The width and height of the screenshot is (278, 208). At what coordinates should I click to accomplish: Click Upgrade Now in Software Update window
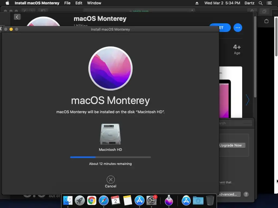click(232, 145)
